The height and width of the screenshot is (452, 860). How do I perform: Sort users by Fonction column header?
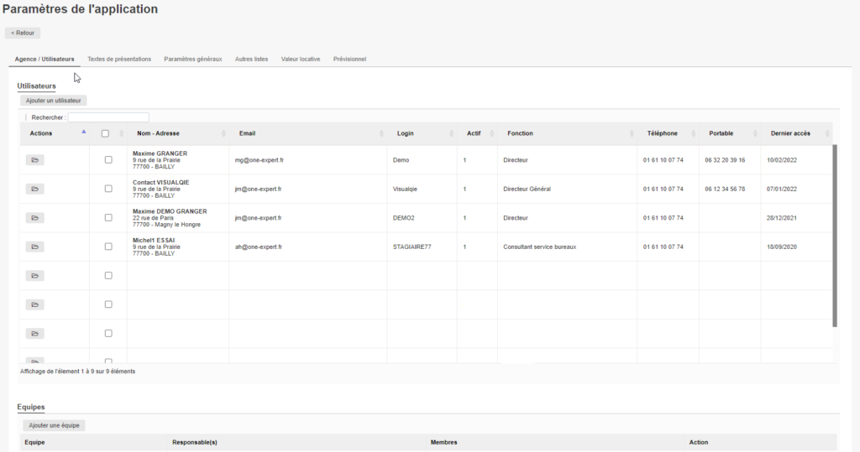click(x=520, y=133)
